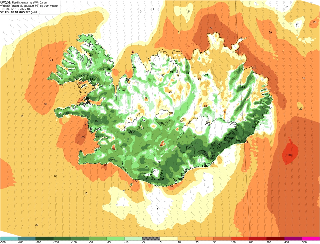Click the -100 label on the legend
The width and height of the screenshot is (320, 244).
74,242
